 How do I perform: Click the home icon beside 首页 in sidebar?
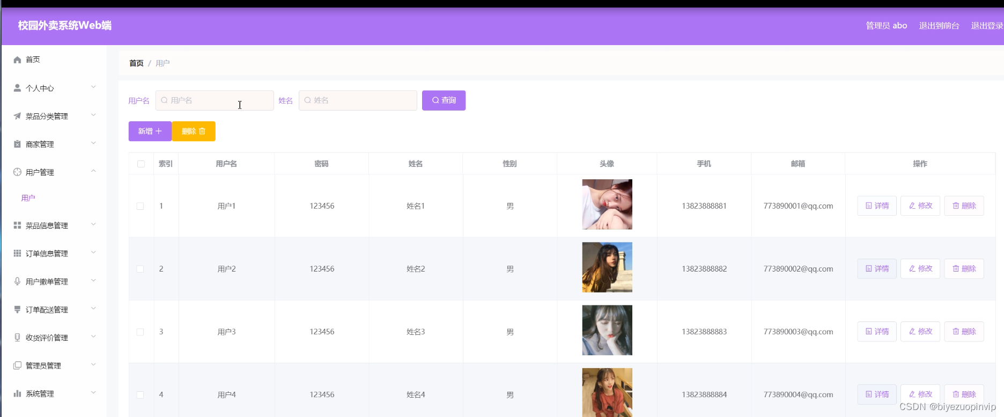[x=17, y=60]
